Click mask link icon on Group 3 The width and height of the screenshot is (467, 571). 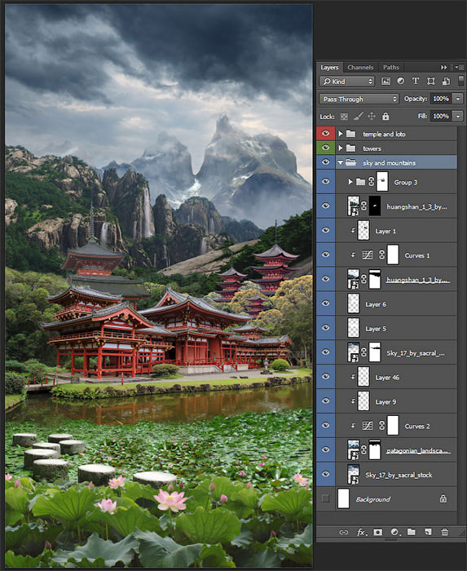pos(371,182)
